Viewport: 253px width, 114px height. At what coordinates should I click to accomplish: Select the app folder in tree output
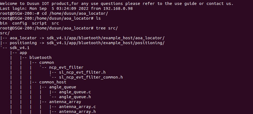(23, 53)
